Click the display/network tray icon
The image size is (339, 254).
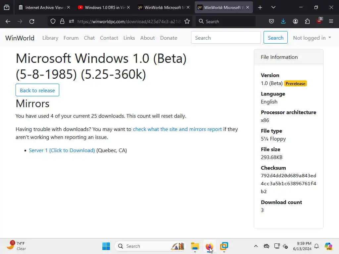click(x=277, y=246)
